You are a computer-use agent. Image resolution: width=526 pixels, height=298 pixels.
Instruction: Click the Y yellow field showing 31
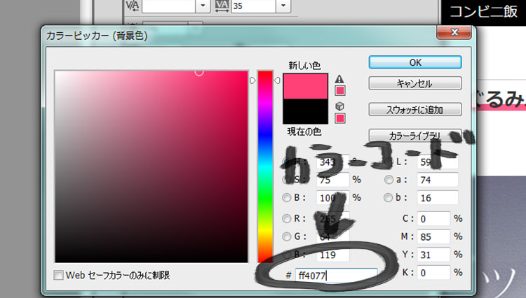[433, 255]
